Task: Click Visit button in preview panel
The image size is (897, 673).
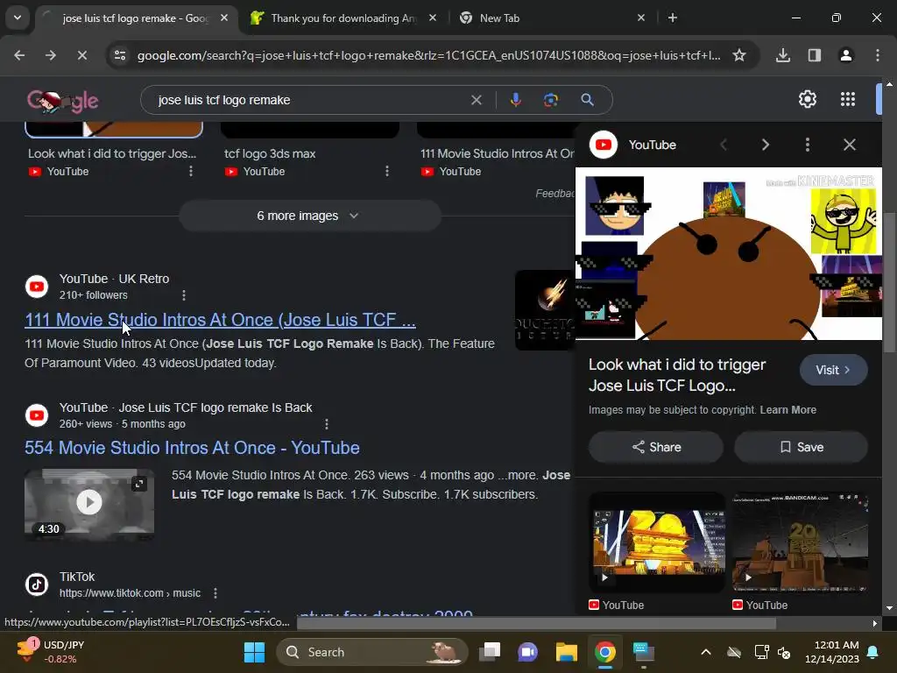Action: (833, 371)
